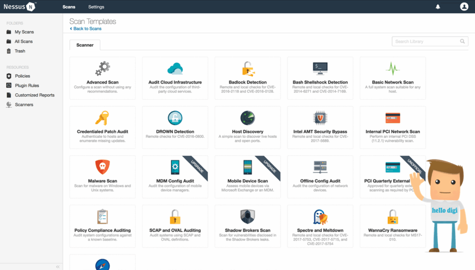Select the Basic Network Scan pulse icon
This screenshot has width=475, height=270.
click(x=392, y=69)
